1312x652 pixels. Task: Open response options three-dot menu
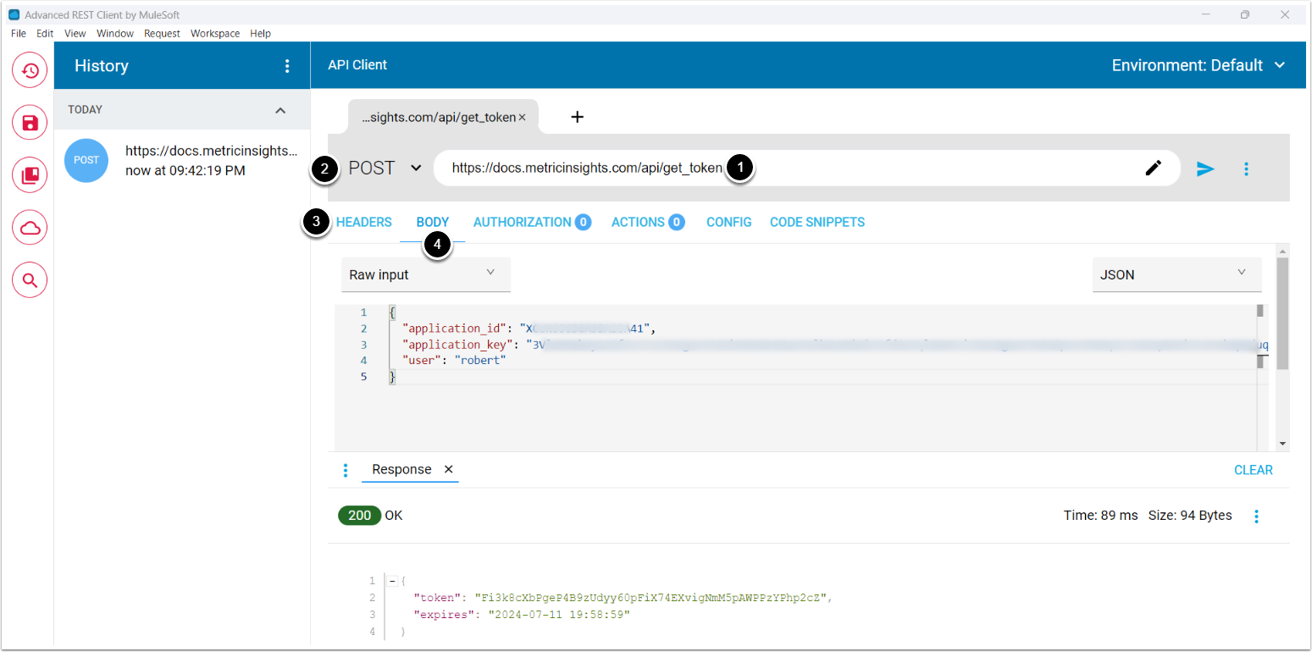1256,516
